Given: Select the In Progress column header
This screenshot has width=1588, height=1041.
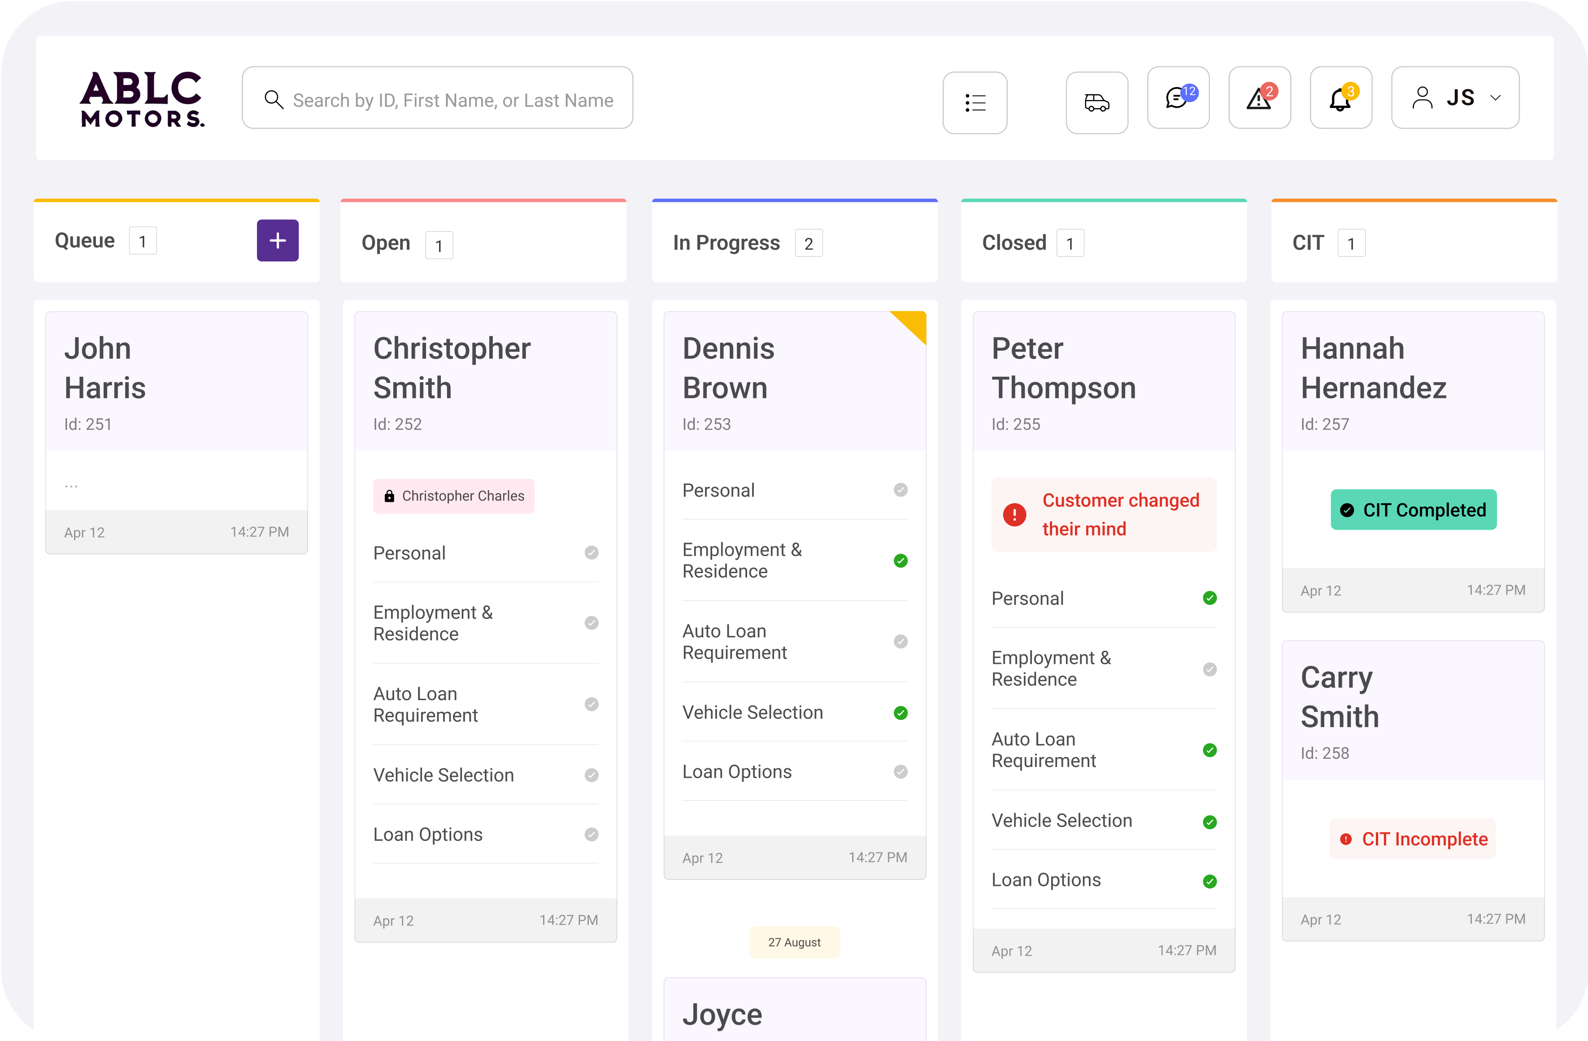Looking at the screenshot, I should 726,243.
